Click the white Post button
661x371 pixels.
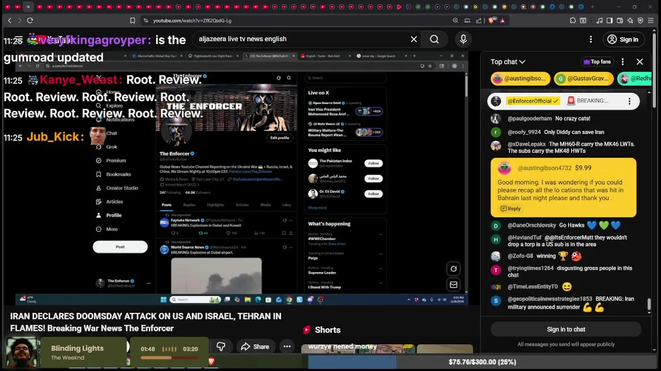(120, 247)
